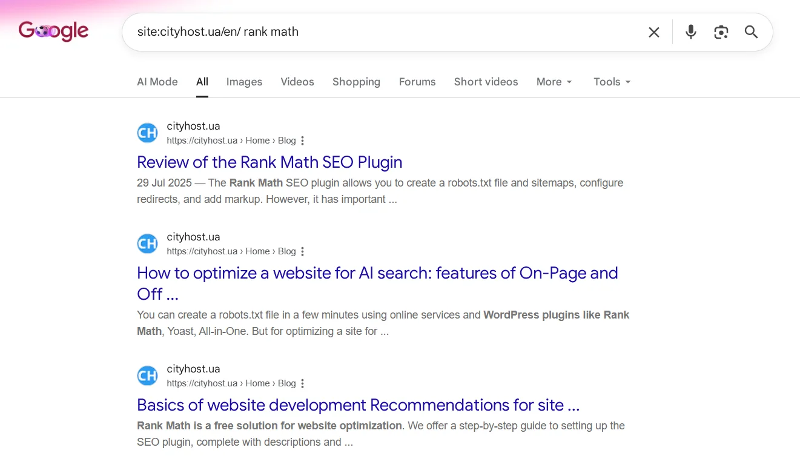This screenshot has height=456, width=800.
Task: Switch to Forums tab
Action: [x=417, y=82]
